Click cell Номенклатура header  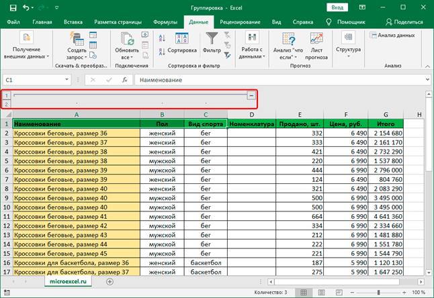tap(251, 124)
